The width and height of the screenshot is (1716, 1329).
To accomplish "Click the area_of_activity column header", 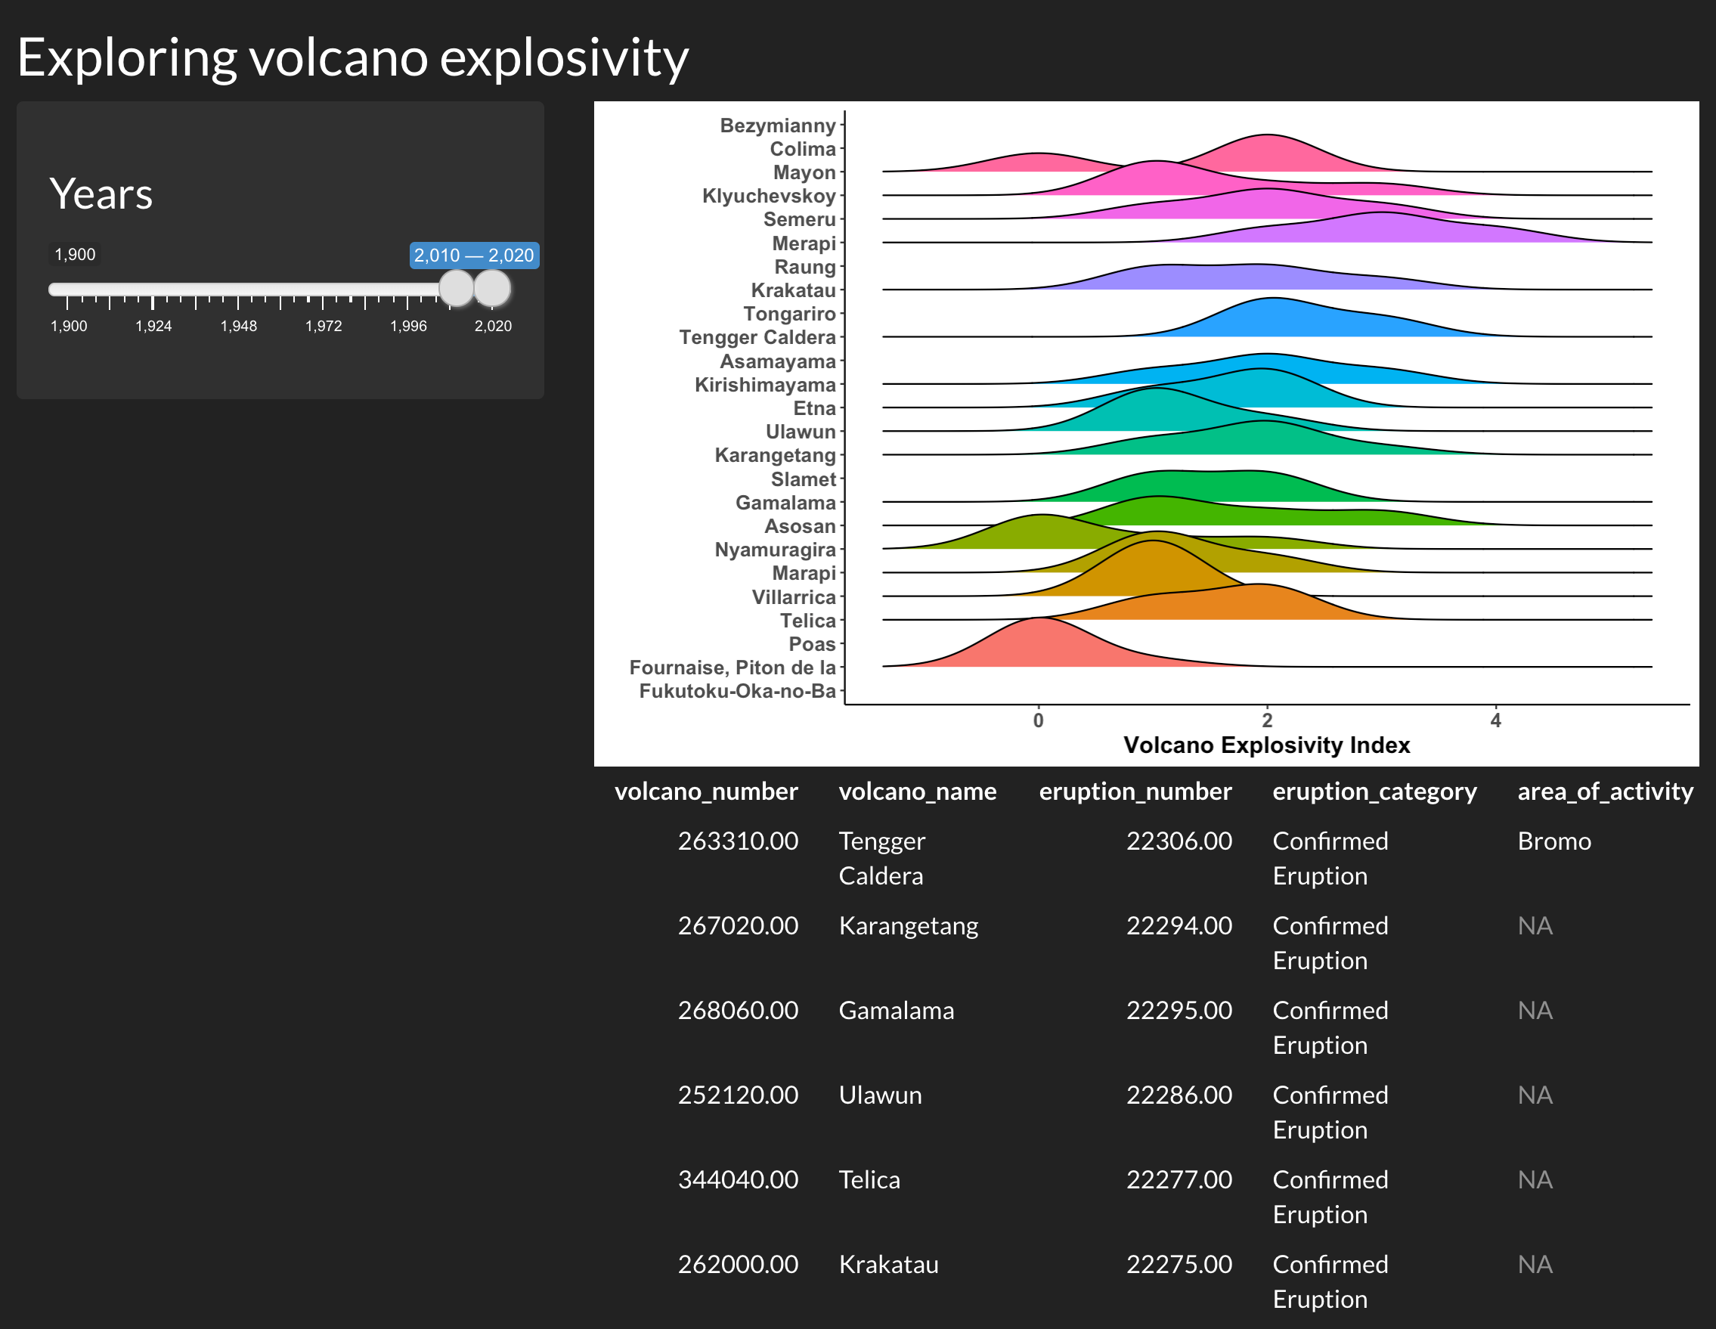I will (1604, 791).
